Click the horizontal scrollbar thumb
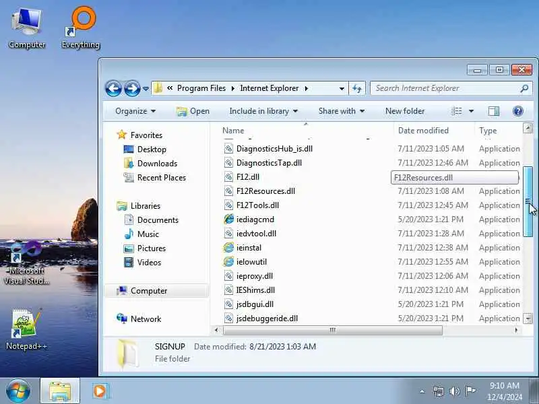This screenshot has width=539, height=404. coord(332,330)
